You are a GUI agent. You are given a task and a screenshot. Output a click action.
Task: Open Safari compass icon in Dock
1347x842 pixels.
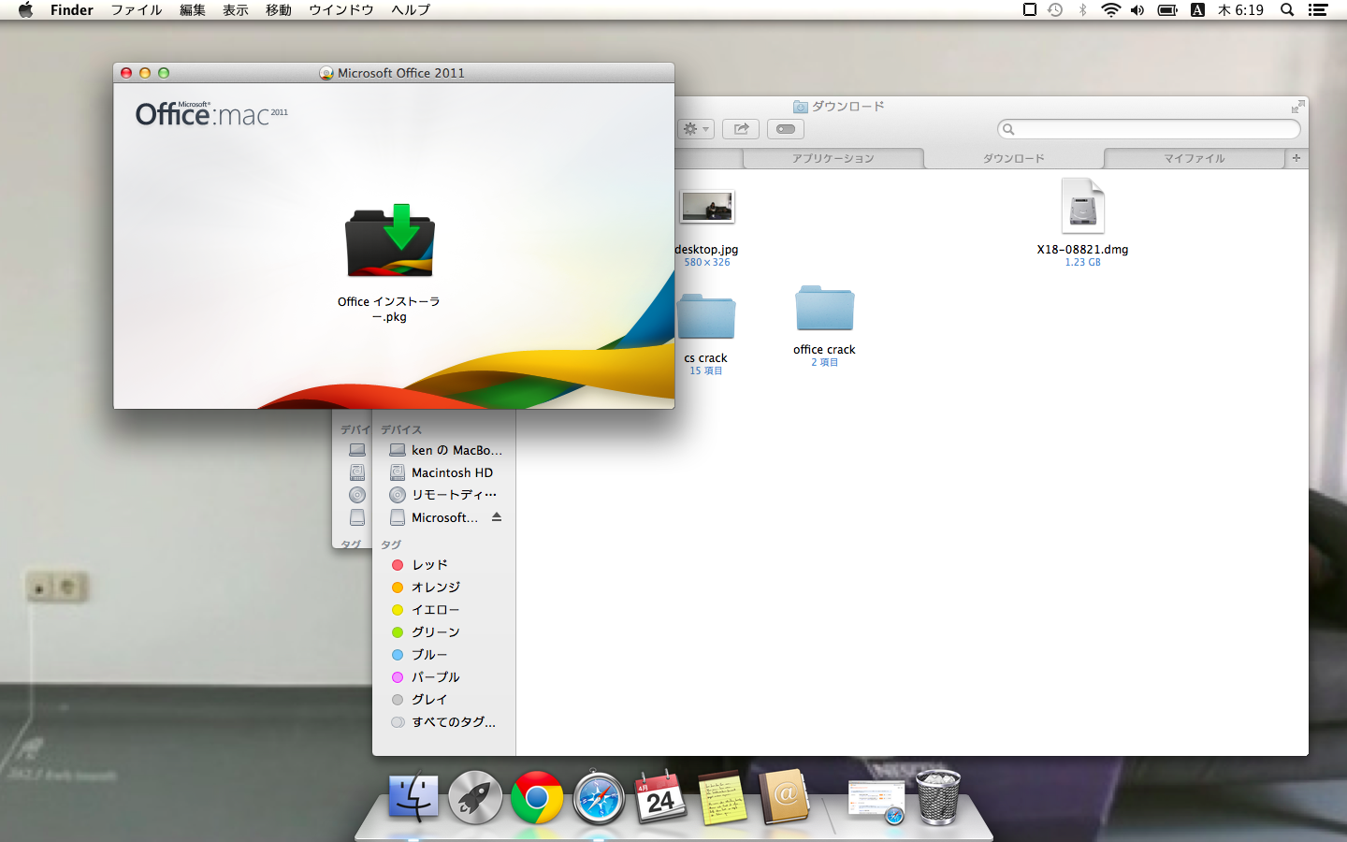(x=599, y=797)
